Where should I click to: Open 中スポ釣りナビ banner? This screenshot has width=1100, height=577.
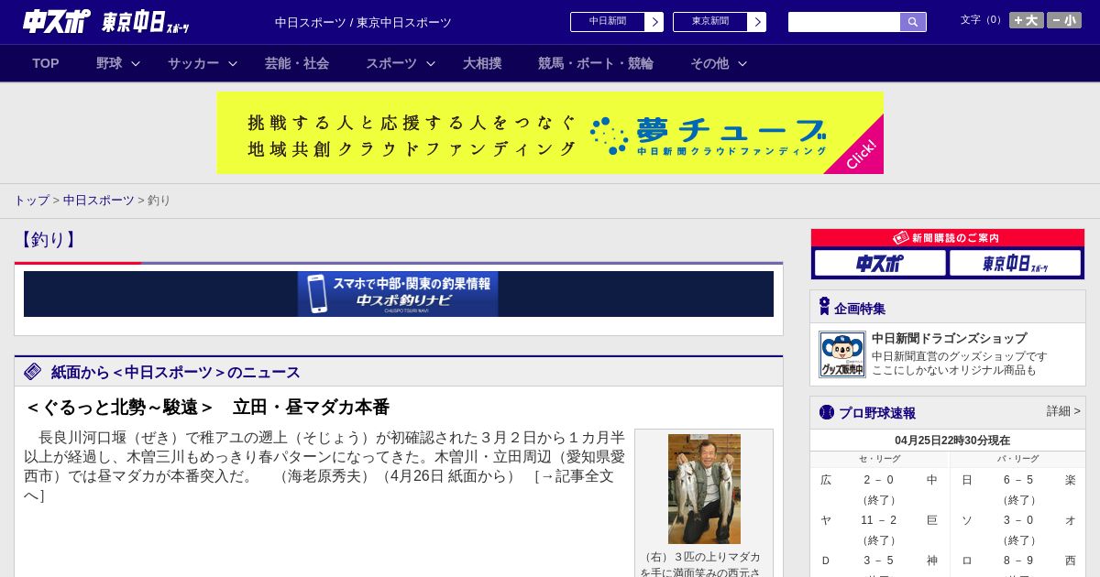point(398,294)
